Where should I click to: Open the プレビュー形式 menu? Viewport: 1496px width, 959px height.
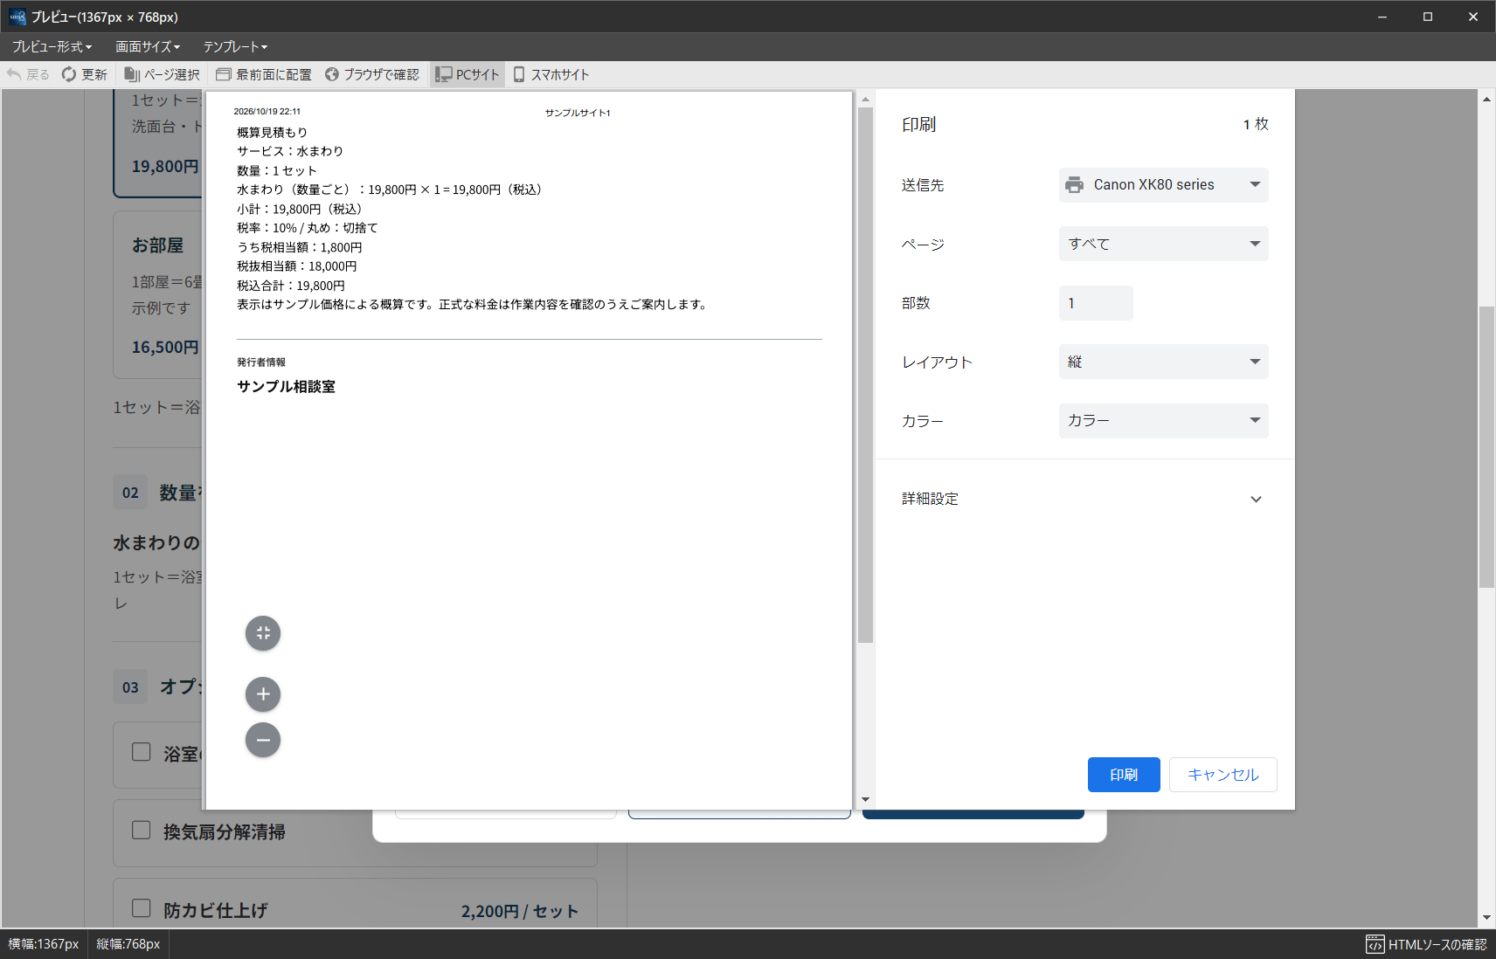52,46
